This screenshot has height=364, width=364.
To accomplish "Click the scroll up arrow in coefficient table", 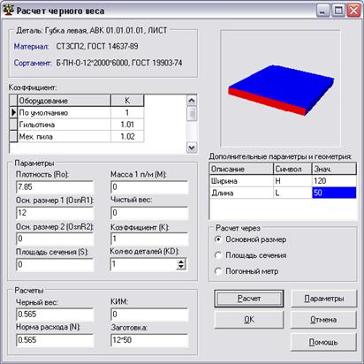I will click(192, 101).
